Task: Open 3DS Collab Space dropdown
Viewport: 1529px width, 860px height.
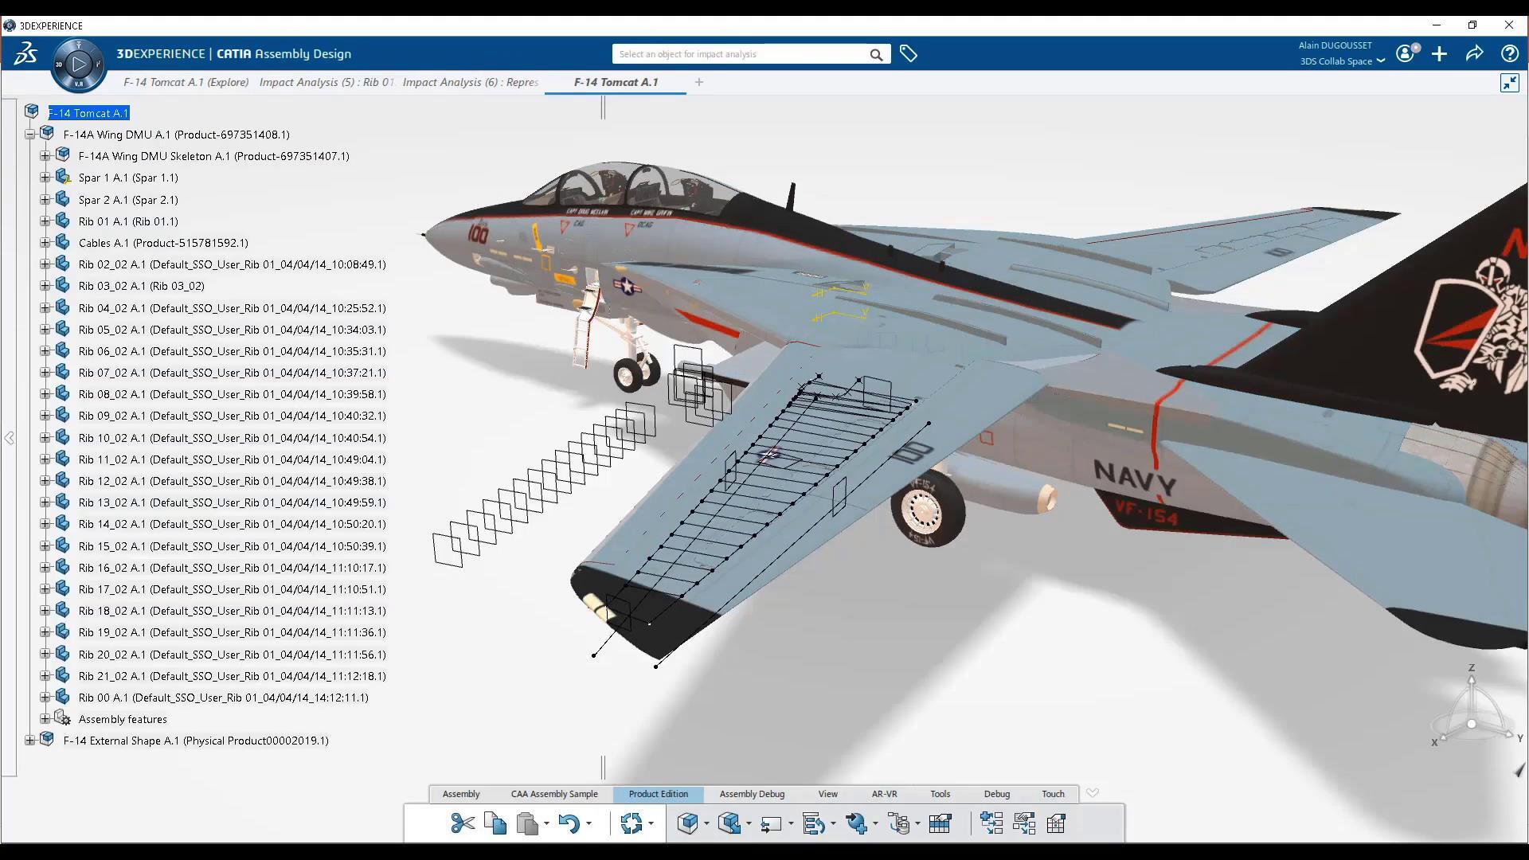Action: [1380, 61]
